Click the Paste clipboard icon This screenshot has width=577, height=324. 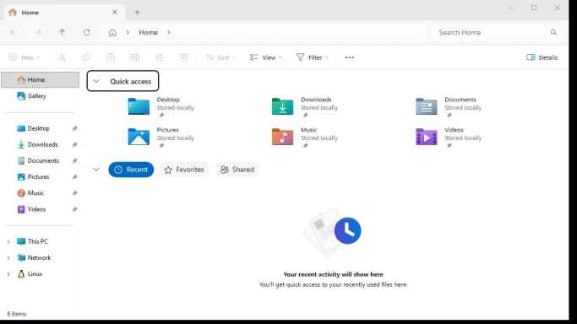(111, 57)
